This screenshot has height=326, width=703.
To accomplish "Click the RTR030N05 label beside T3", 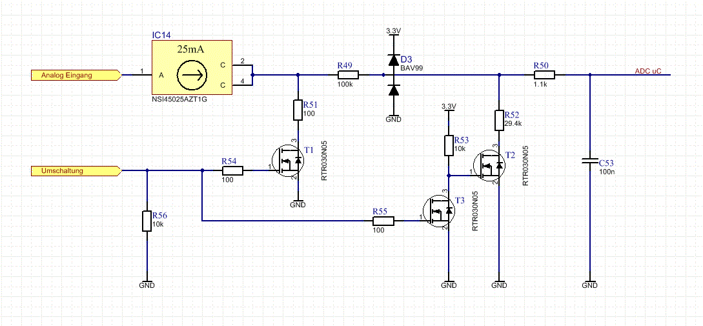I will pos(475,212).
